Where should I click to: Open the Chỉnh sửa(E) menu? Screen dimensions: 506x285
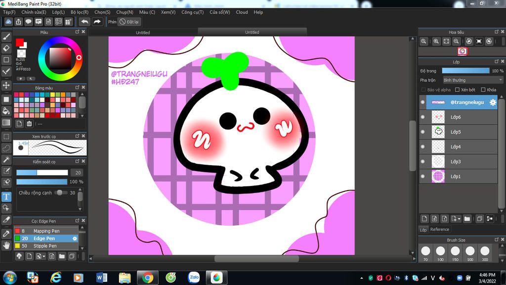[x=34, y=12]
